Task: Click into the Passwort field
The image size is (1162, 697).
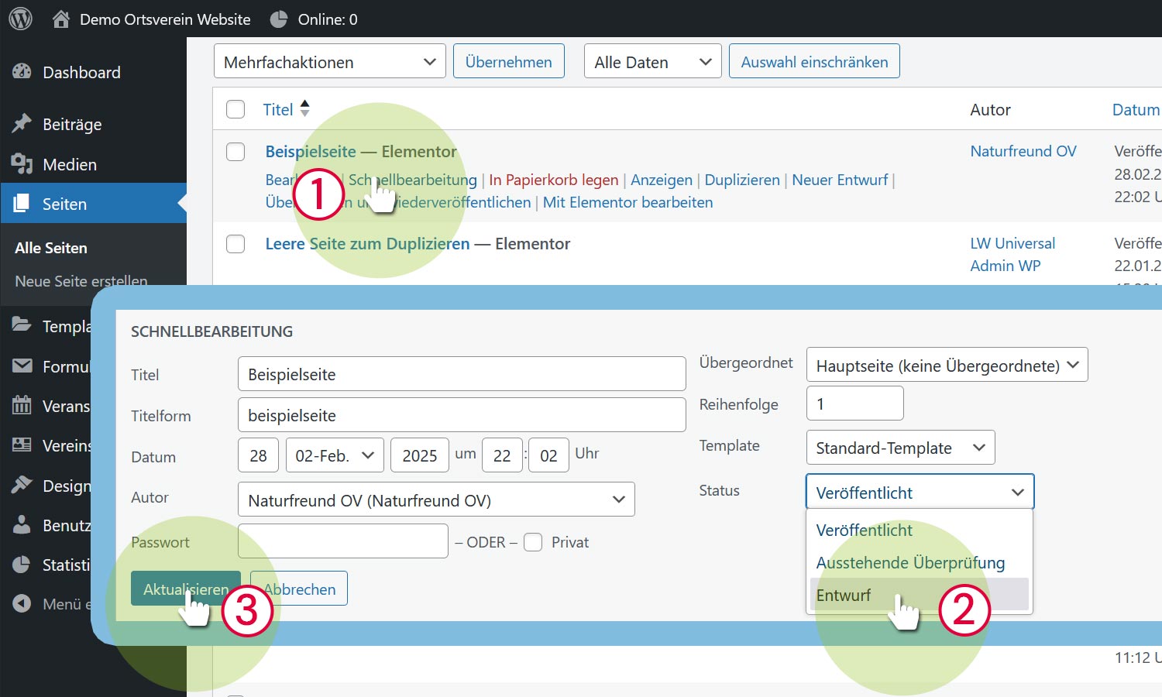Action: (342, 541)
